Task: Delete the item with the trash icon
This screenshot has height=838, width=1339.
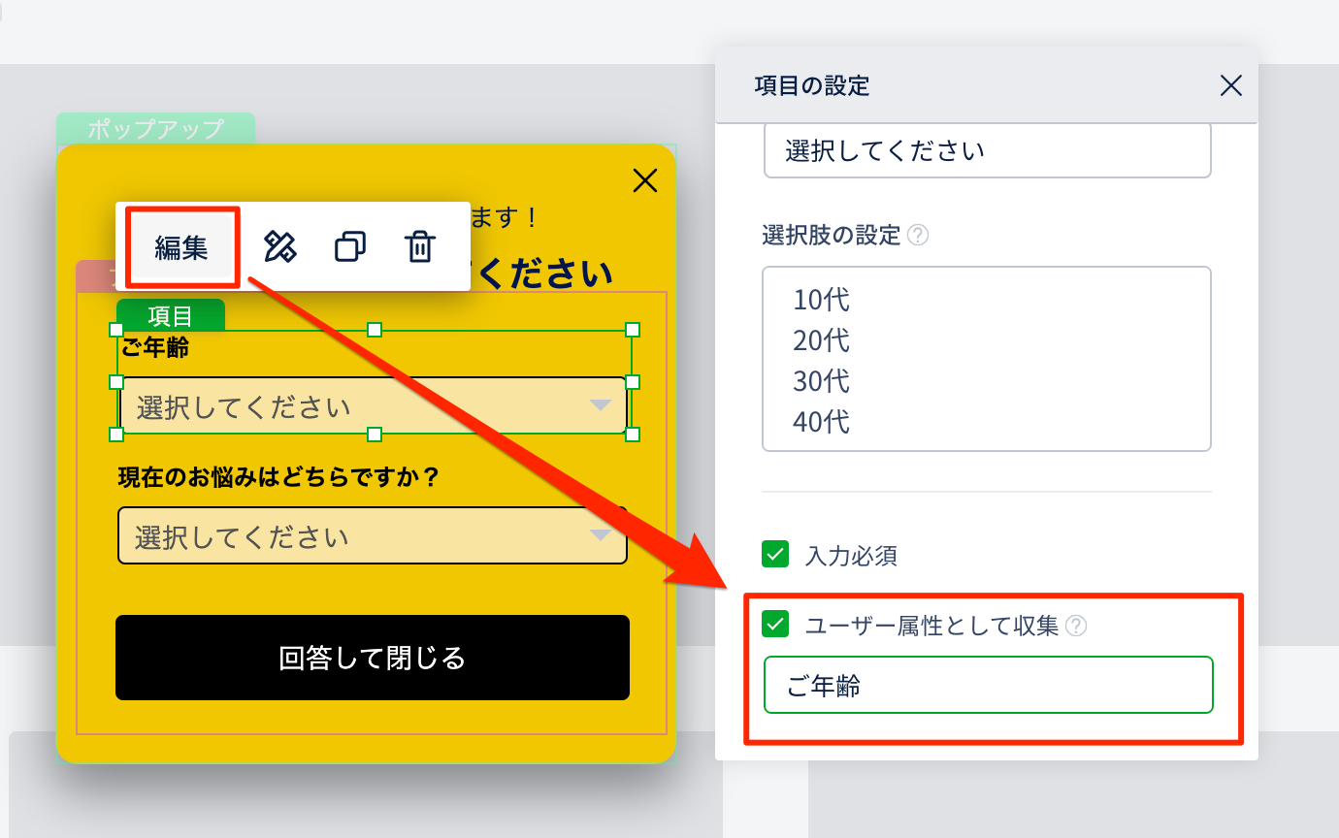Action: 419,247
